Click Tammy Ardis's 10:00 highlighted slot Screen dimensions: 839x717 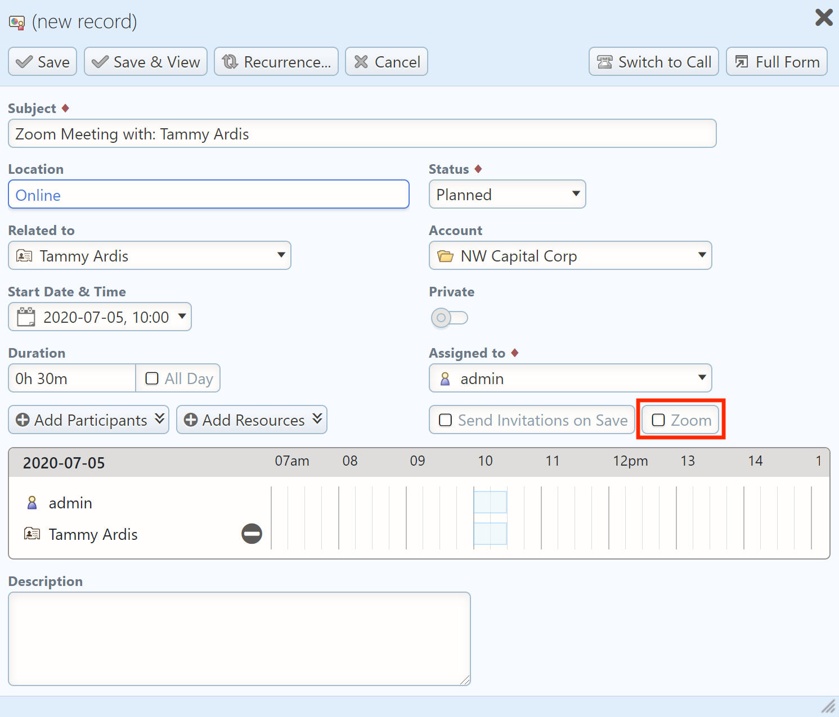point(490,534)
